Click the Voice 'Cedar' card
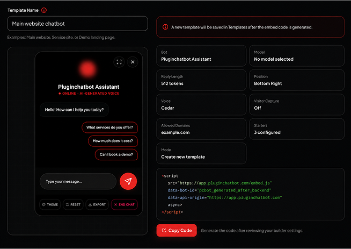The height and width of the screenshot is (249, 351). coord(201,104)
